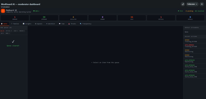Select the NONE severity filter chip
The height and width of the screenshot is (99, 206).
8,33
